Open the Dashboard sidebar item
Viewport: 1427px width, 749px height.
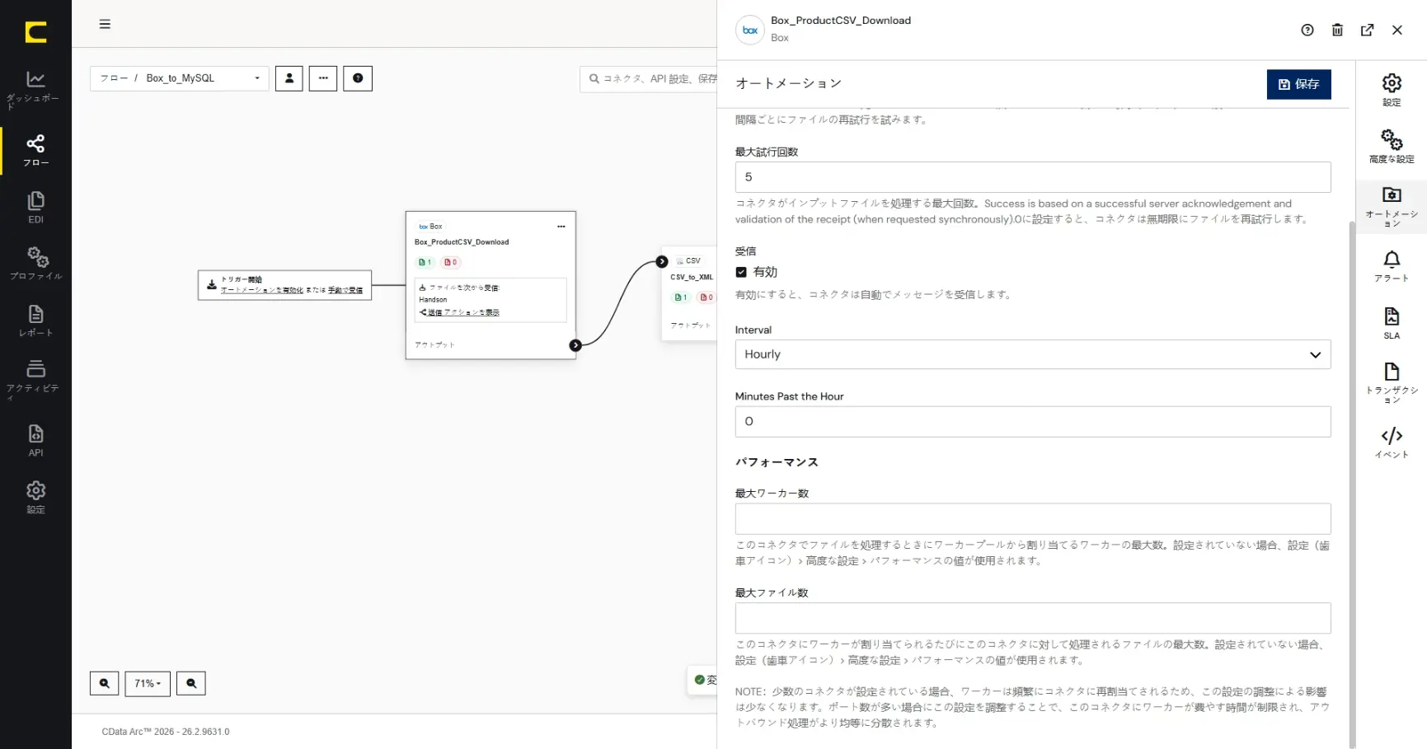coord(35,90)
